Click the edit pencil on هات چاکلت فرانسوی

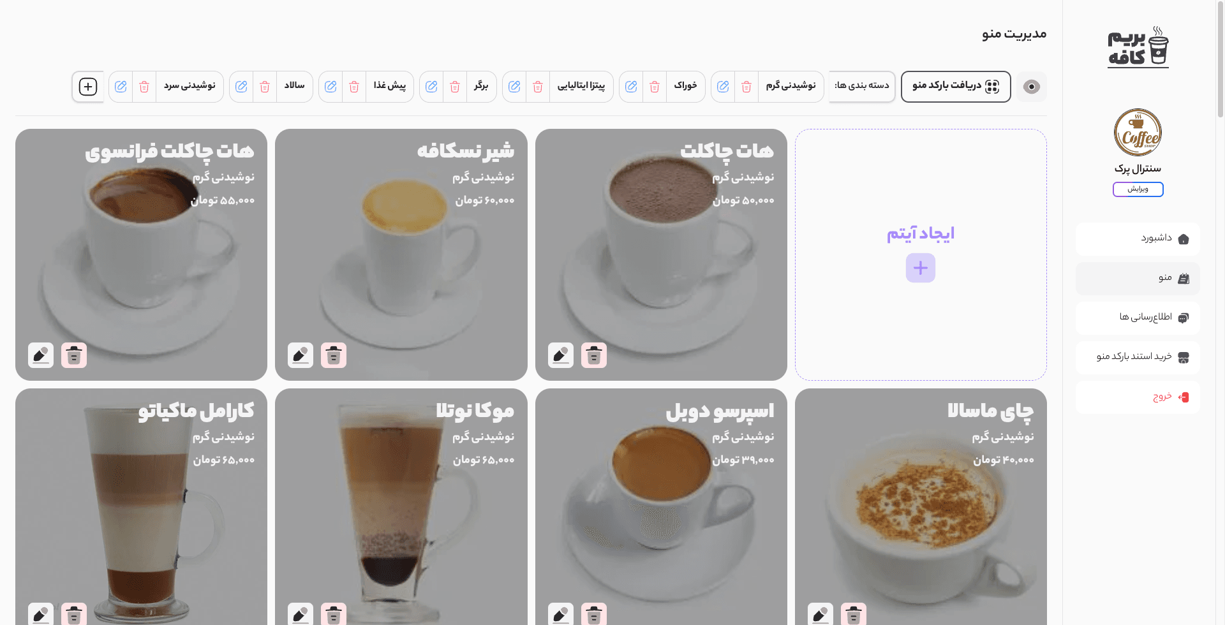41,355
